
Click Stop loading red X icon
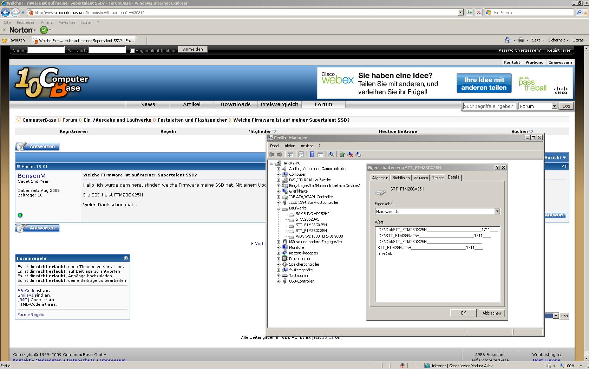(x=478, y=12)
